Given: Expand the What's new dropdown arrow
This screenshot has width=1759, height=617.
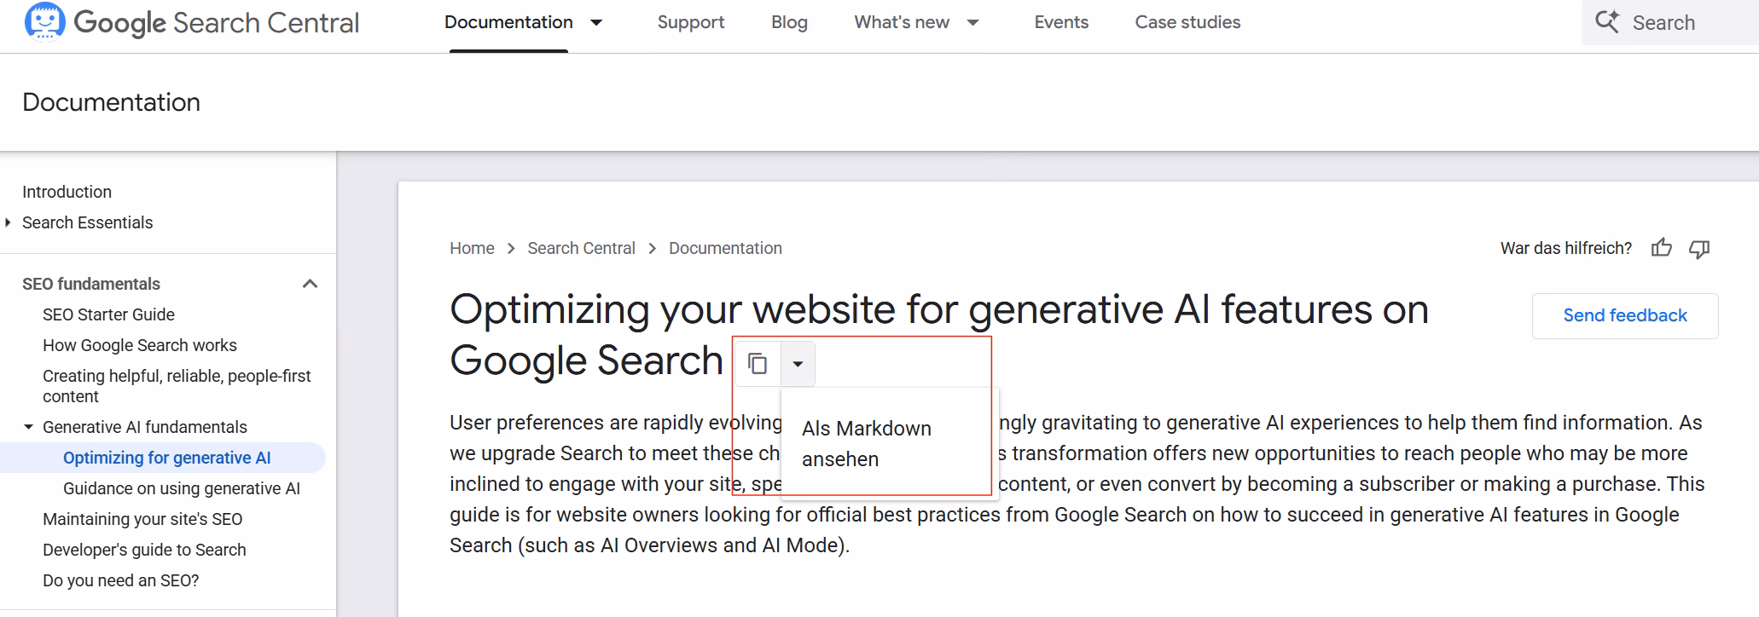Looking at the screenshot, I should pyautogui.click(x=972, y=22).
